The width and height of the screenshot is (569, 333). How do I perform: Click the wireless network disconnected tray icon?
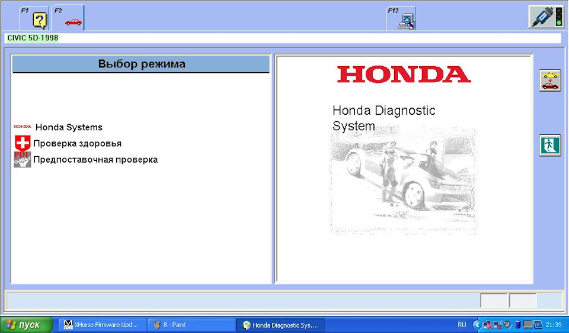[497, 325]
